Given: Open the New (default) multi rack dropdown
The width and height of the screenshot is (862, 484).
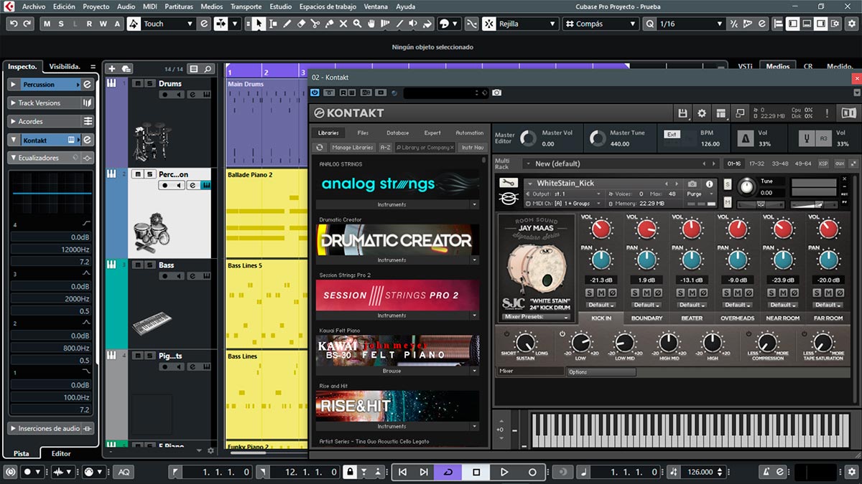Looking at the screenshot, I should click(621, 163).
